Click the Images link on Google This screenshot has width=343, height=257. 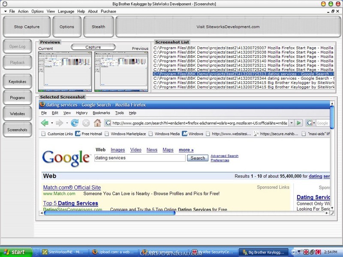click(117, 150)
